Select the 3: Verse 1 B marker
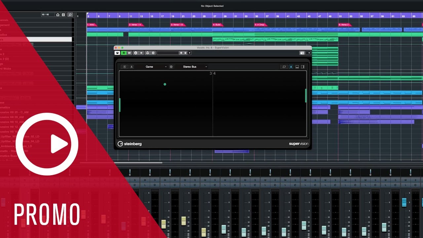The height and width of the screenshot is (238, 423). click(x=178, y=25)
